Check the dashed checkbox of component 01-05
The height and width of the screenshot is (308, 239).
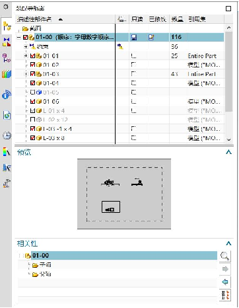click(32, 93)
